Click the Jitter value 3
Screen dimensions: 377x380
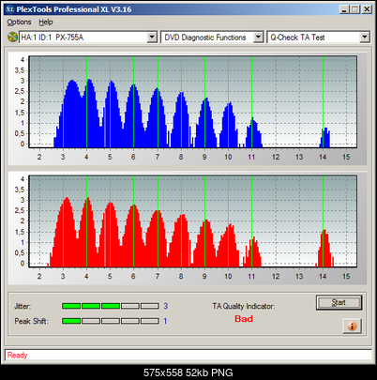(x=166, y=306)
